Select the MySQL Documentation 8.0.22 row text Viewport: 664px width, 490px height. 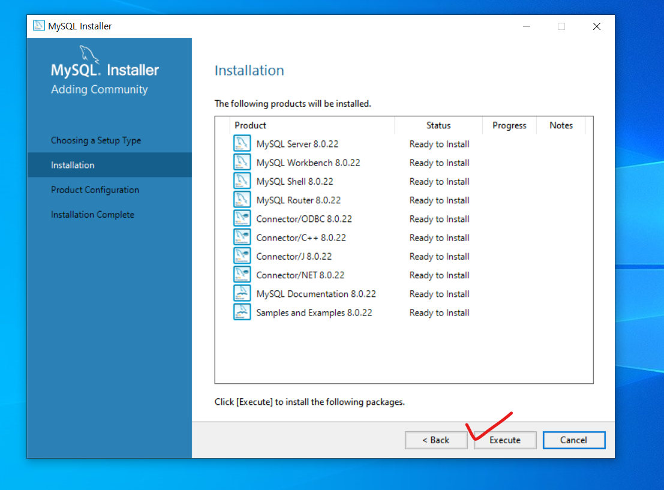tap(316, 294)
